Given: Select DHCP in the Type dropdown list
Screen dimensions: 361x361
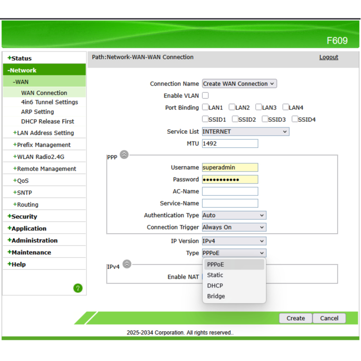Looking at the screenshot, I should pyautogui.click(x=215, y=286).
